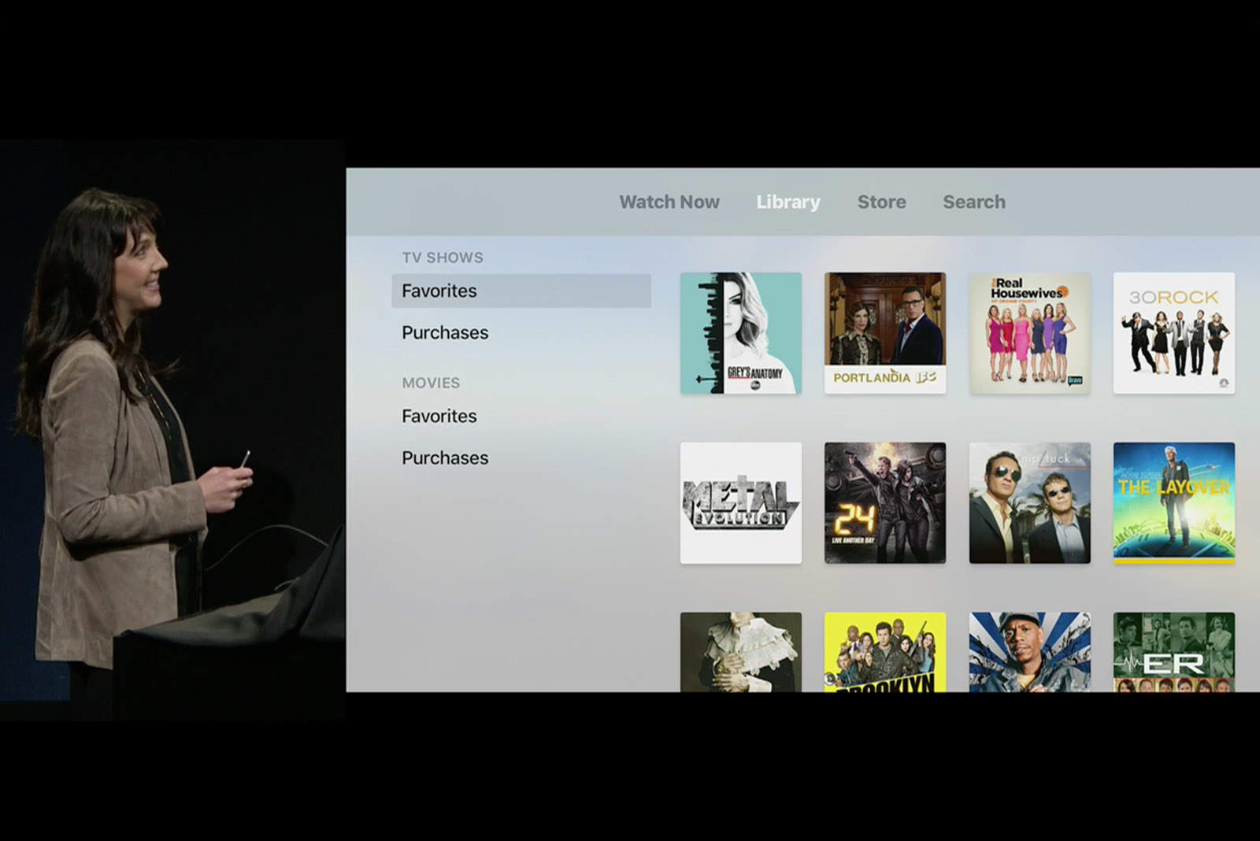Choose the 30 Rock show poster
Viewport: 1260px width, 841px height.
tap(1174, 333)
